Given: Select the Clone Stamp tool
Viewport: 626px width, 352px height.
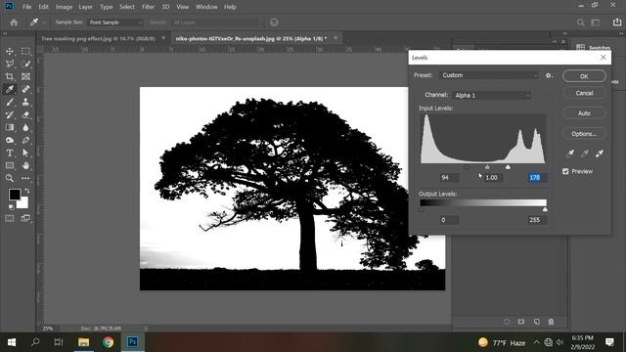Looking at the screenshot, I should [x=25, y=102].
